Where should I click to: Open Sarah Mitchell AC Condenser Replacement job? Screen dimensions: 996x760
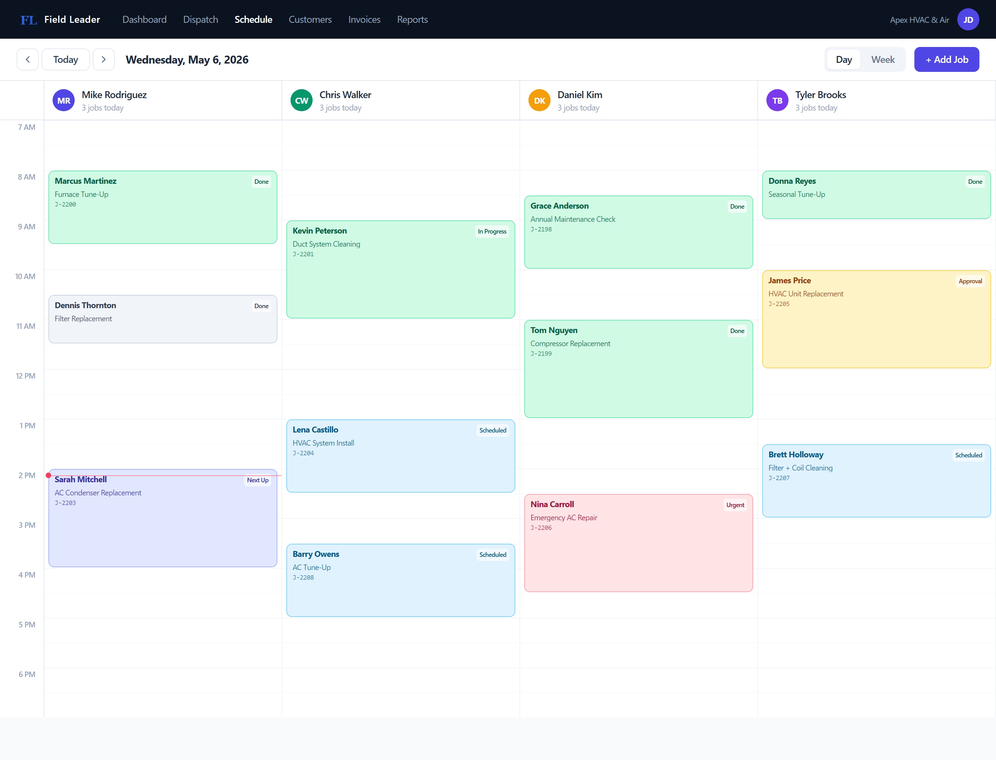(x=163, y=519)
